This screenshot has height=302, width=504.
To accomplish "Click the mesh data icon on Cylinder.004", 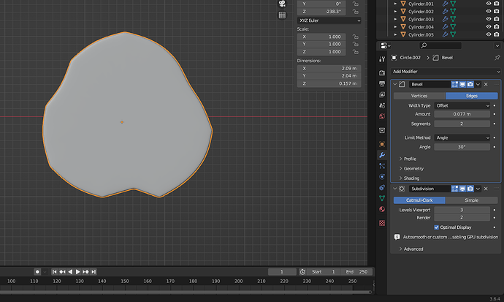I will [x=453, y=27].
